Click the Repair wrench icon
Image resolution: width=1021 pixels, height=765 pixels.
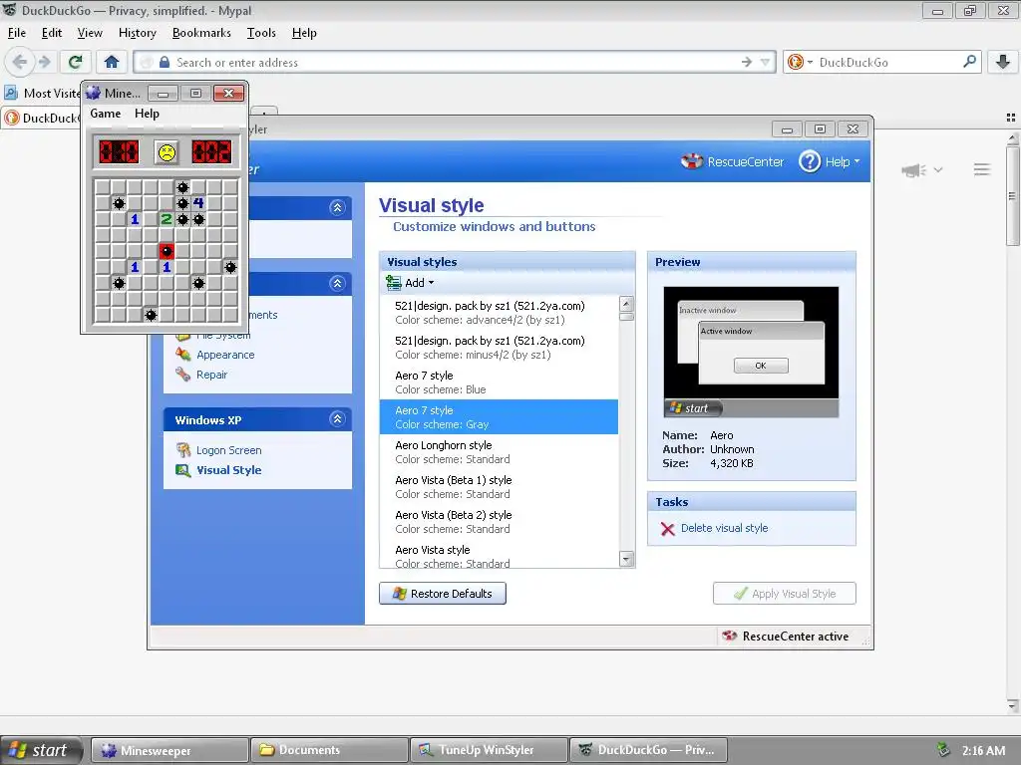tap(183, 375)
